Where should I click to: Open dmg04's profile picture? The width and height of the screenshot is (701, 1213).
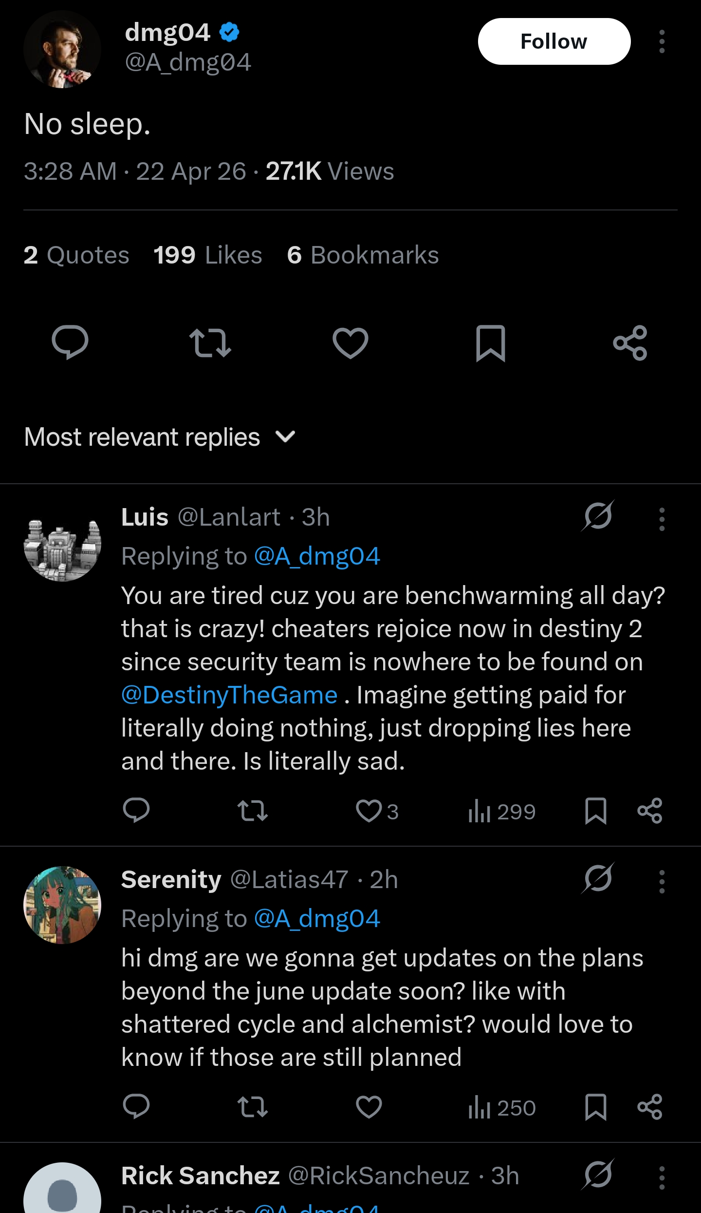click(62, 49)
